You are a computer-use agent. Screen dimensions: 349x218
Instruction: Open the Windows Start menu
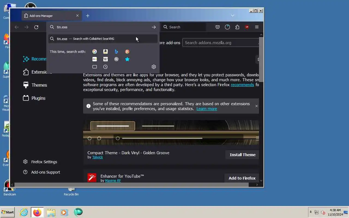point(7,212)
